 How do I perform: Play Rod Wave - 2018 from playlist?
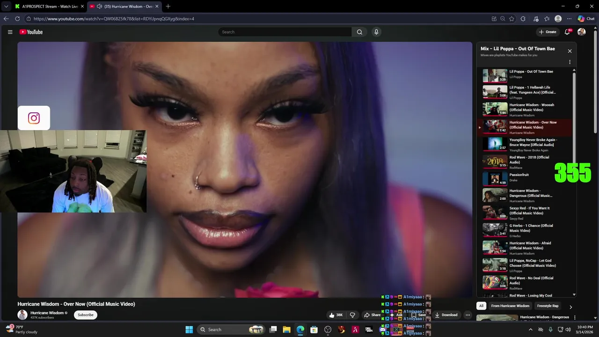coord(526,162)
